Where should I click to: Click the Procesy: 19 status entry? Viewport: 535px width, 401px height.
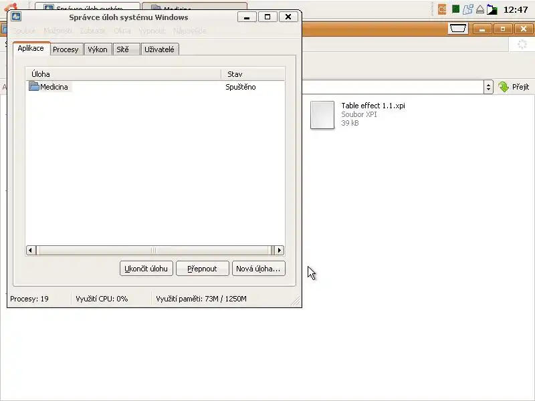(29, 299)
